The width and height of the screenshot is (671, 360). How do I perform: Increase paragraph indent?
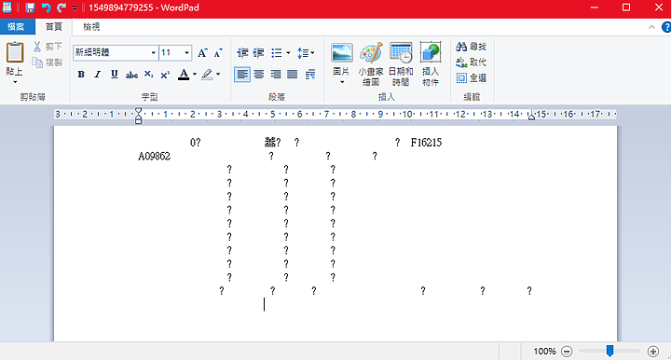[x=258, y=52]
